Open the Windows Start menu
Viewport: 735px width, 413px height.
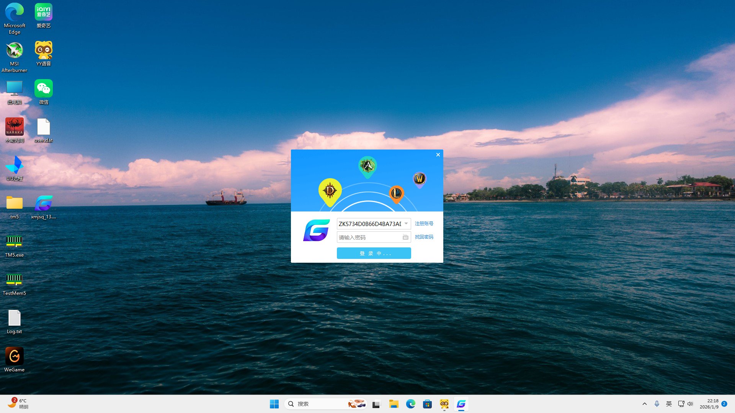[274, 404]
